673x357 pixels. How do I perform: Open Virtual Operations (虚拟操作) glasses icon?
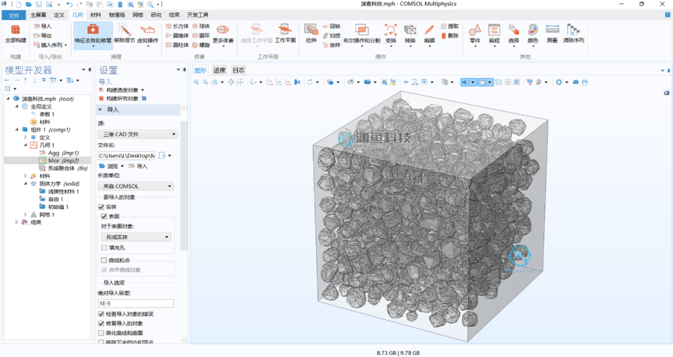pyautogui.click(x=147, y=30)
